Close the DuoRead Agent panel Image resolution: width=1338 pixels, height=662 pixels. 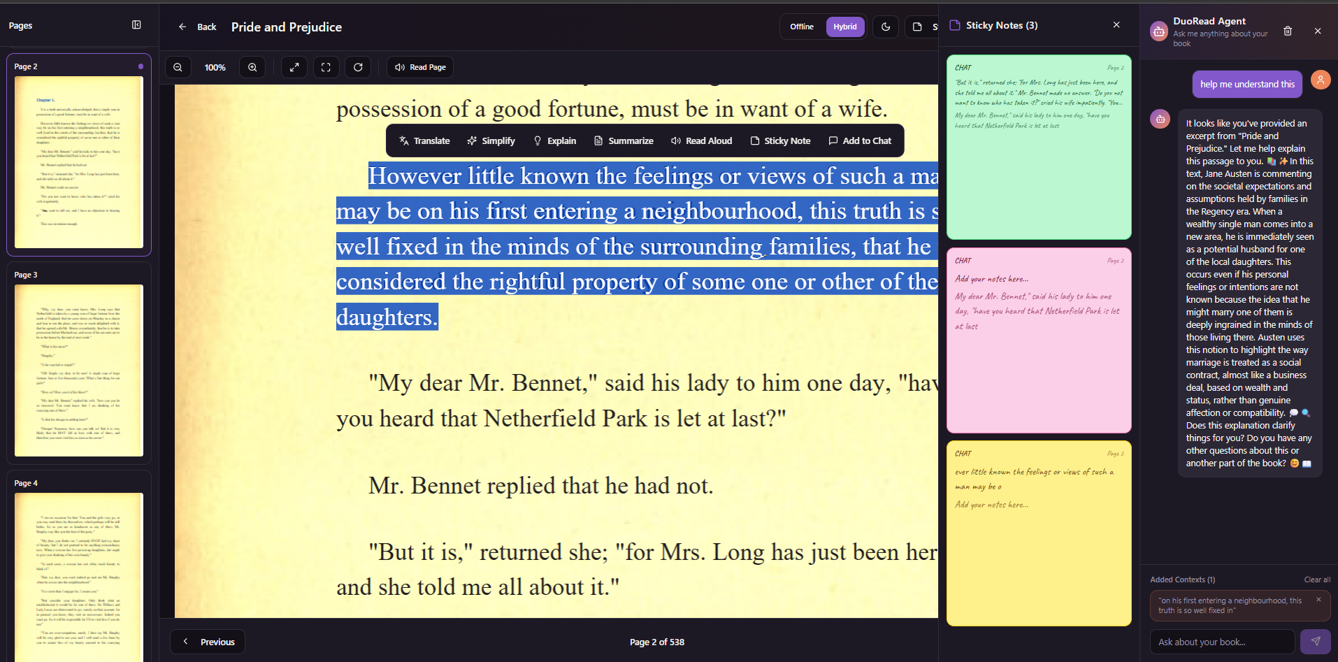click(1318, 31)
